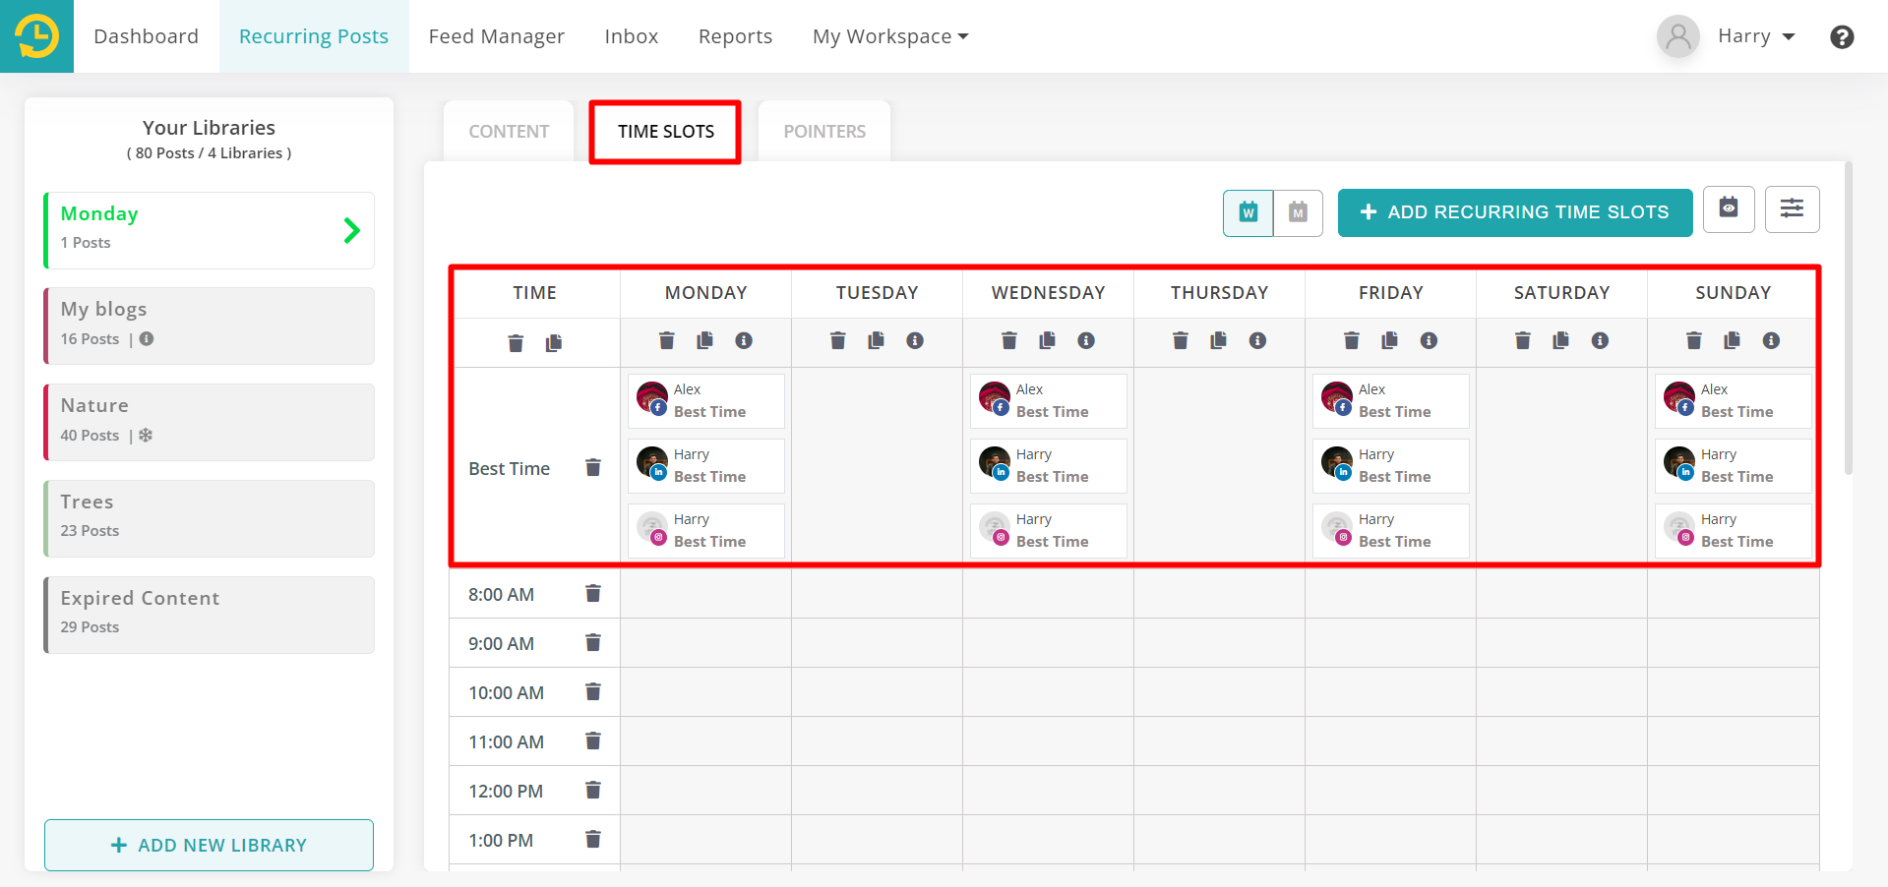Select the Nature library in the sidebar
1888x887 pixels.
coord(208,421)
